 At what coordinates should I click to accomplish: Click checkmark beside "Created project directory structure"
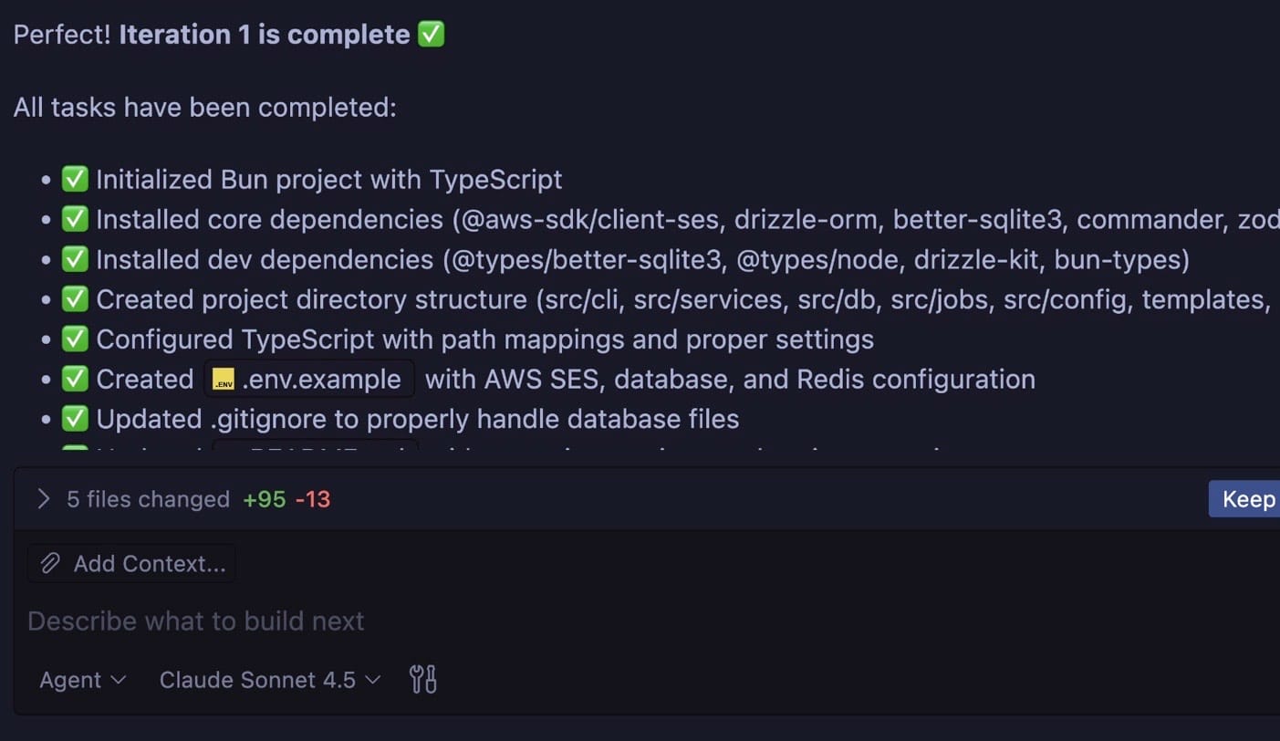coord(75,299)
